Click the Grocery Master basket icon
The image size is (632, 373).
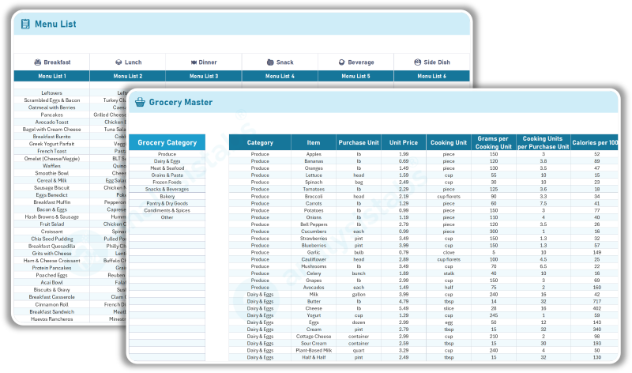(140, 102)
